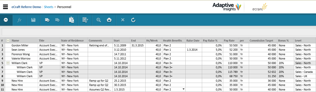
Task: Click the X cancel icon in the toolbar
Action: click(123, 20)
